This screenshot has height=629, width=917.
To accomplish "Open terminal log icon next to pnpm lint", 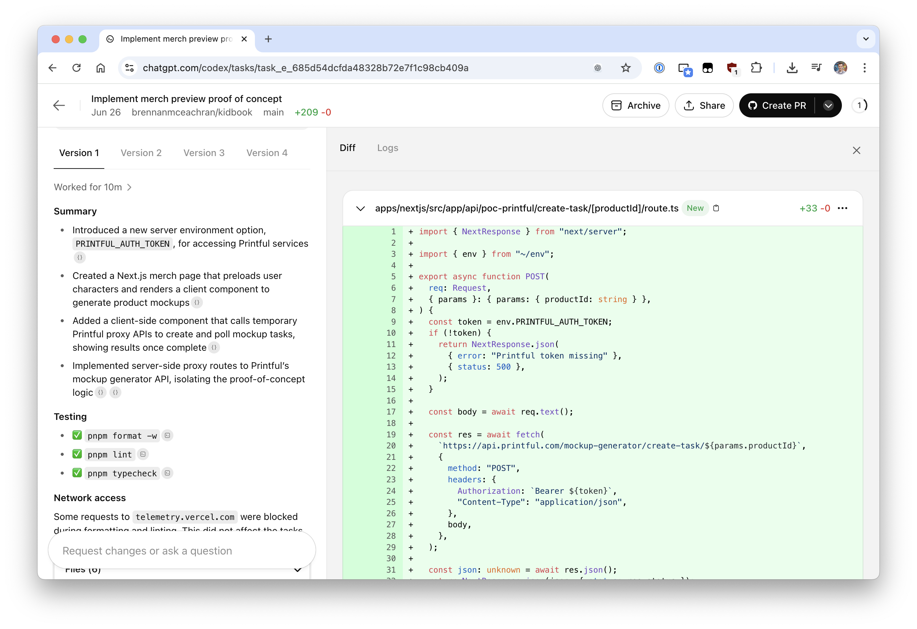I will (x=143, y=454).
